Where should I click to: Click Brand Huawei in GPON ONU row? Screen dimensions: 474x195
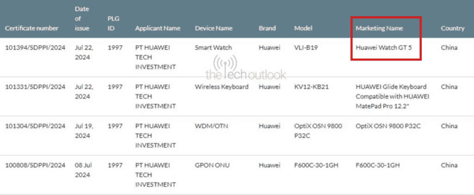[269, 165]
